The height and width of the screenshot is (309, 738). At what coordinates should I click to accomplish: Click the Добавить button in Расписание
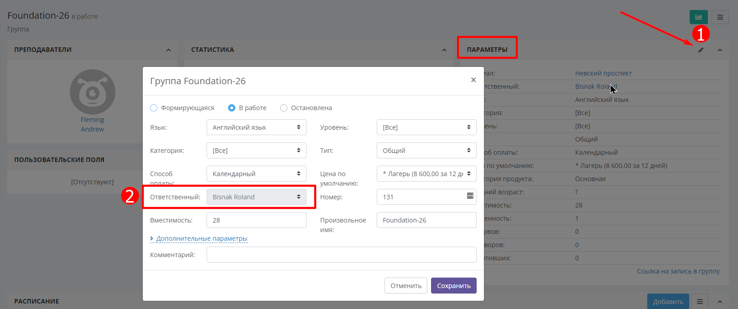[668, 301]
